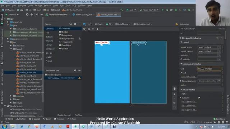Click the id input field
230x129 pixels.
[209, 33]
